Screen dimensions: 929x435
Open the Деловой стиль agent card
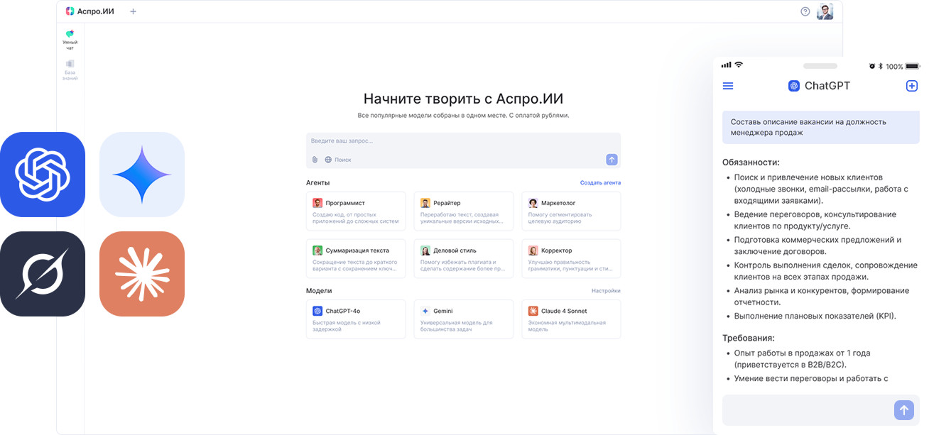(x=463, y=258)
